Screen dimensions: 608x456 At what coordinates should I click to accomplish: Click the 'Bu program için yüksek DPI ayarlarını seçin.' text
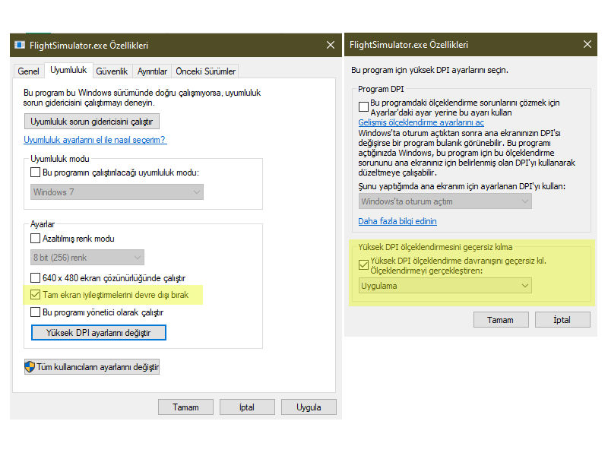(x=429, y=70)
